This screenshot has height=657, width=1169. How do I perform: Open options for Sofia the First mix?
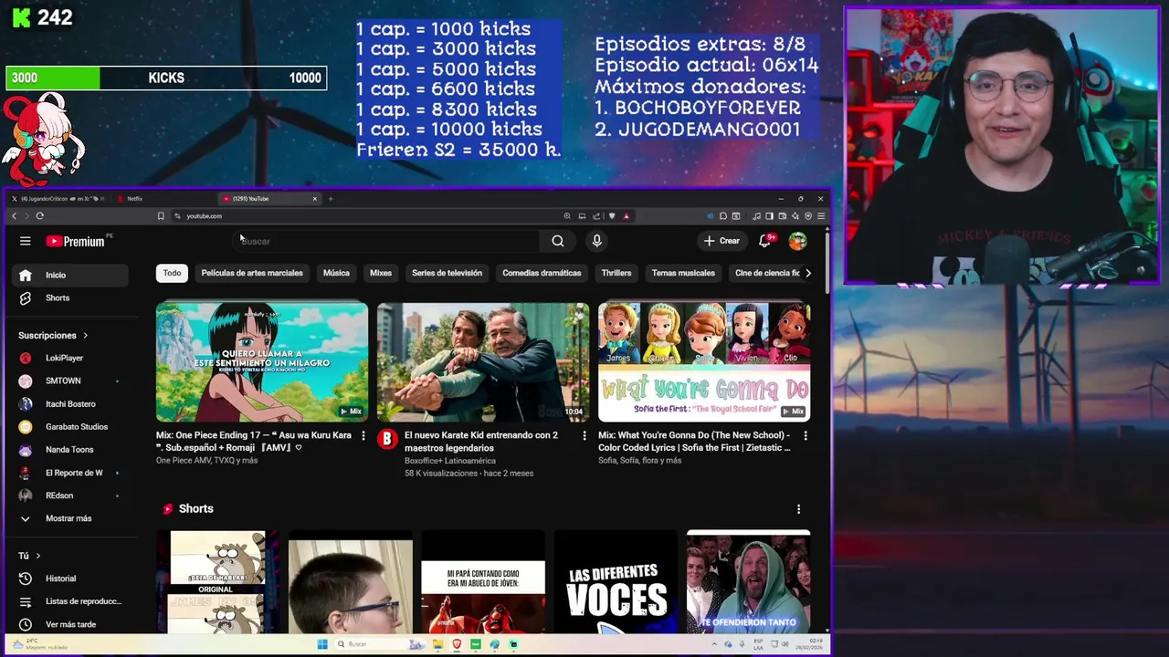coord(806,436)
